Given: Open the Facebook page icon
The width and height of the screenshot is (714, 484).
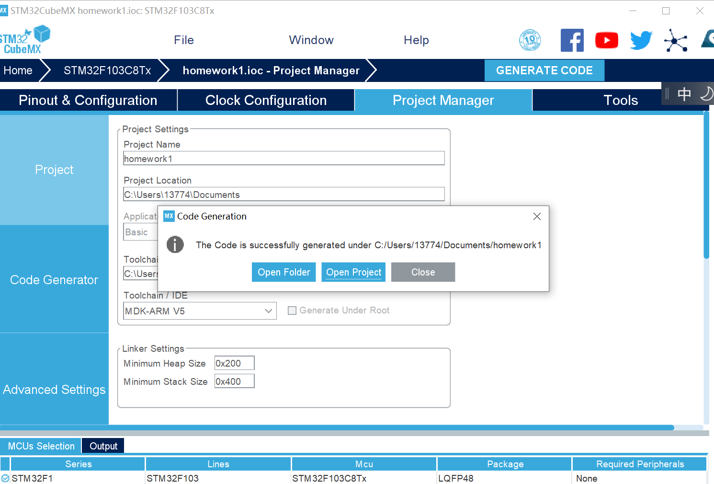Looking at the screenshot, I should point(572,40).
